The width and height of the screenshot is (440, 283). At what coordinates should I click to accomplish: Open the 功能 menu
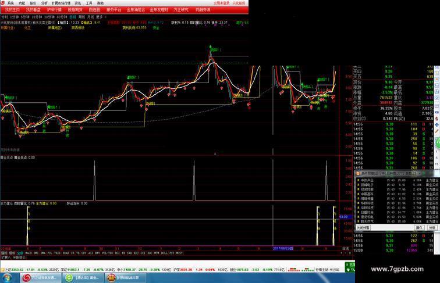click(22, 3)
